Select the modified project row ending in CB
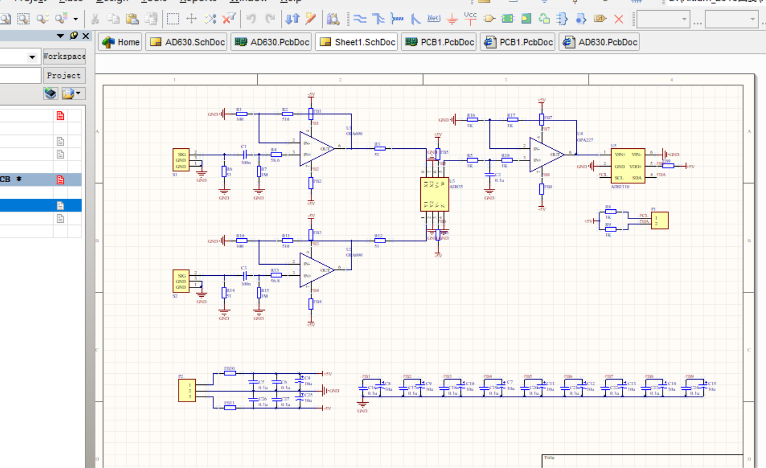This screenshot has width=766, height=468. pos(41,179)
